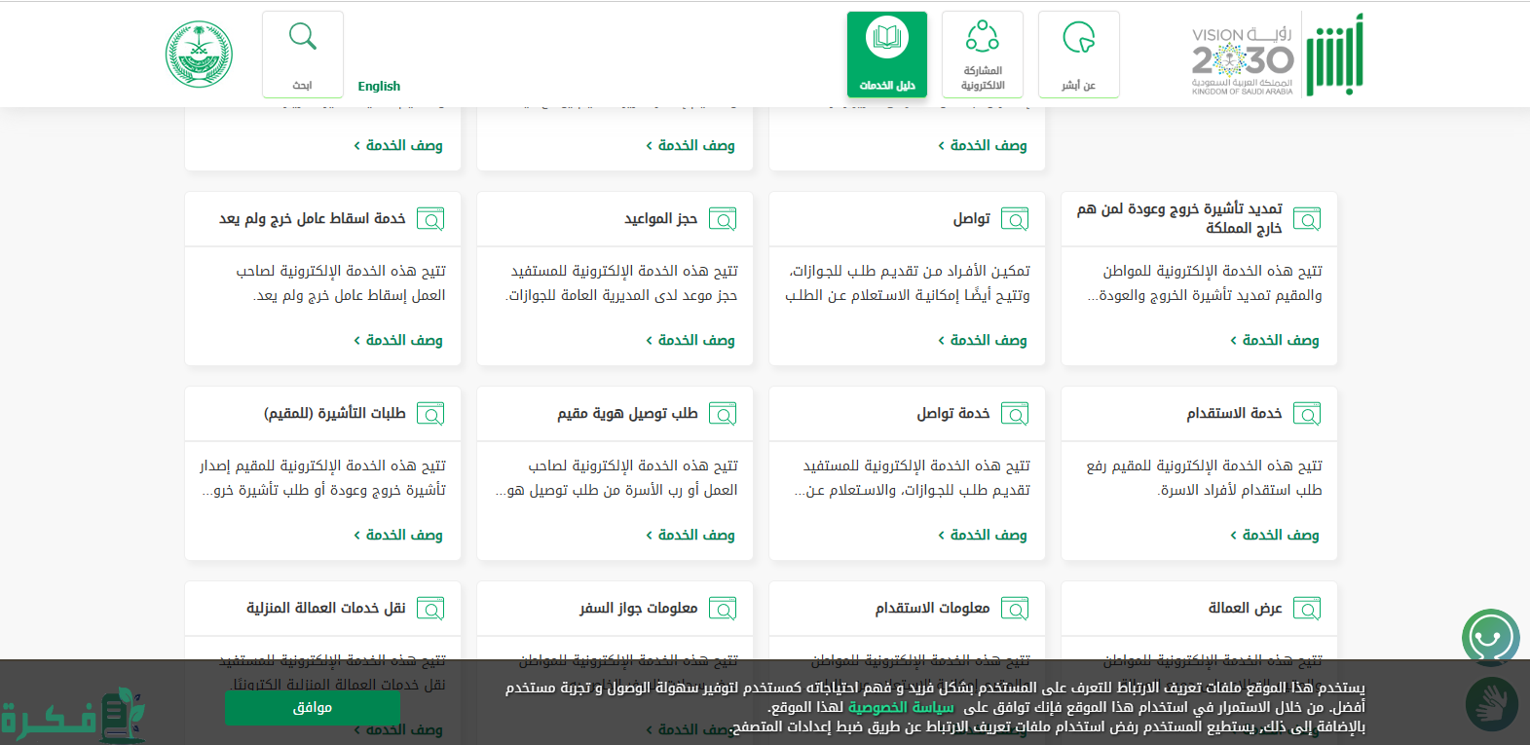The image size is (1530, 745).
Task: Open the عرض العمالة service card title
Action: [1245, 608]
